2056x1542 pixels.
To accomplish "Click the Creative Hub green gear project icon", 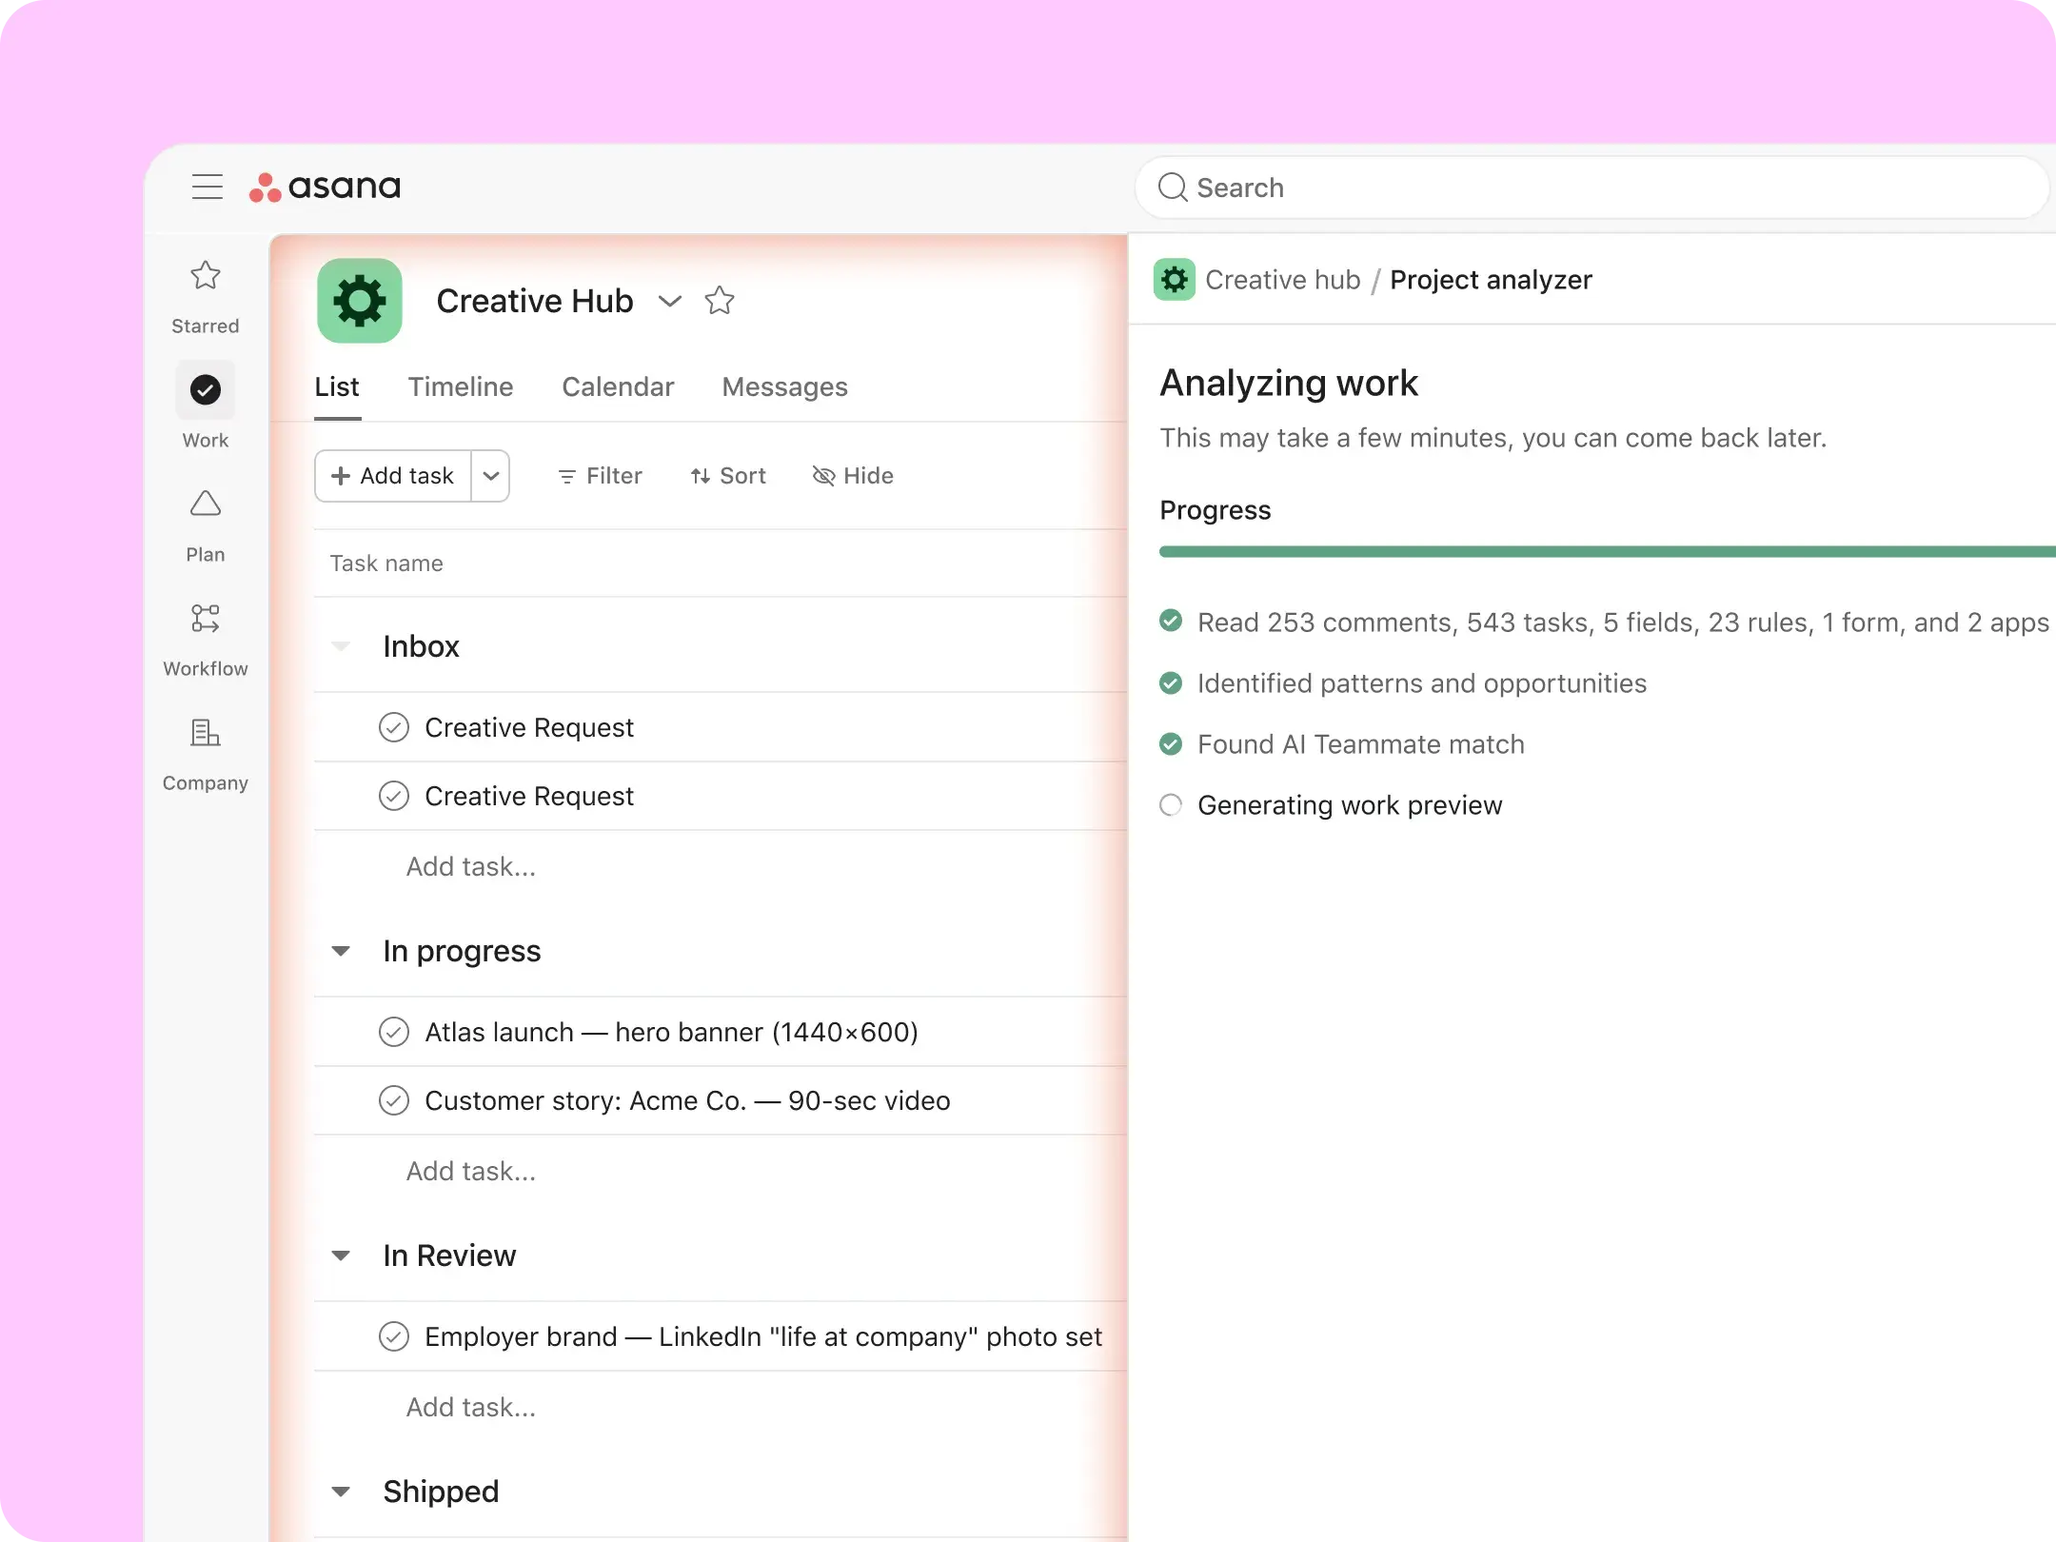I will tap(360, 301).
